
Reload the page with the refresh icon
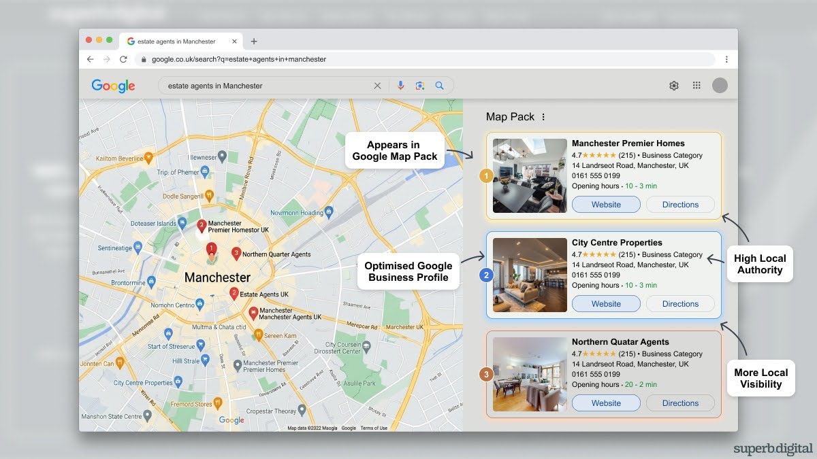point(123,59)
